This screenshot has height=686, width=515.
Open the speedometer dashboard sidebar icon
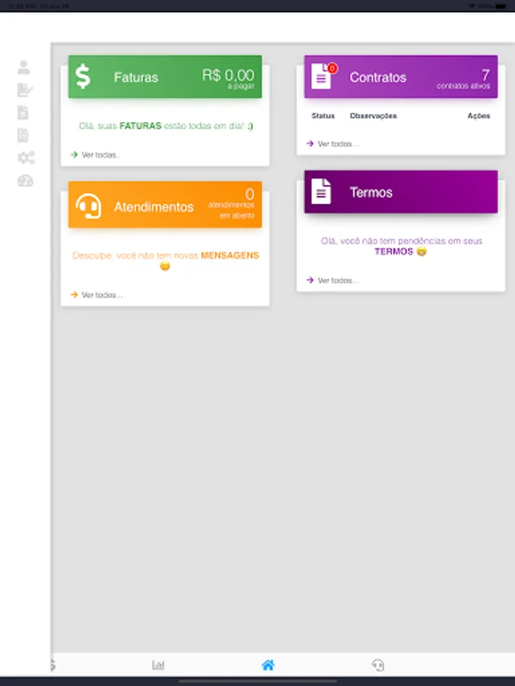(x=25, y=181)
